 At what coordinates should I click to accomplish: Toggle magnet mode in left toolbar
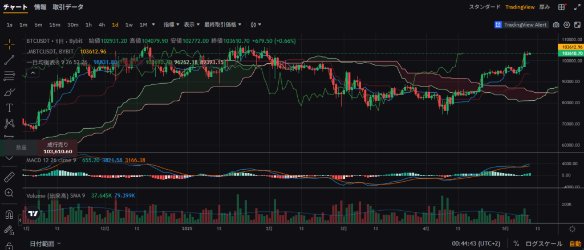tap(9, 215)
